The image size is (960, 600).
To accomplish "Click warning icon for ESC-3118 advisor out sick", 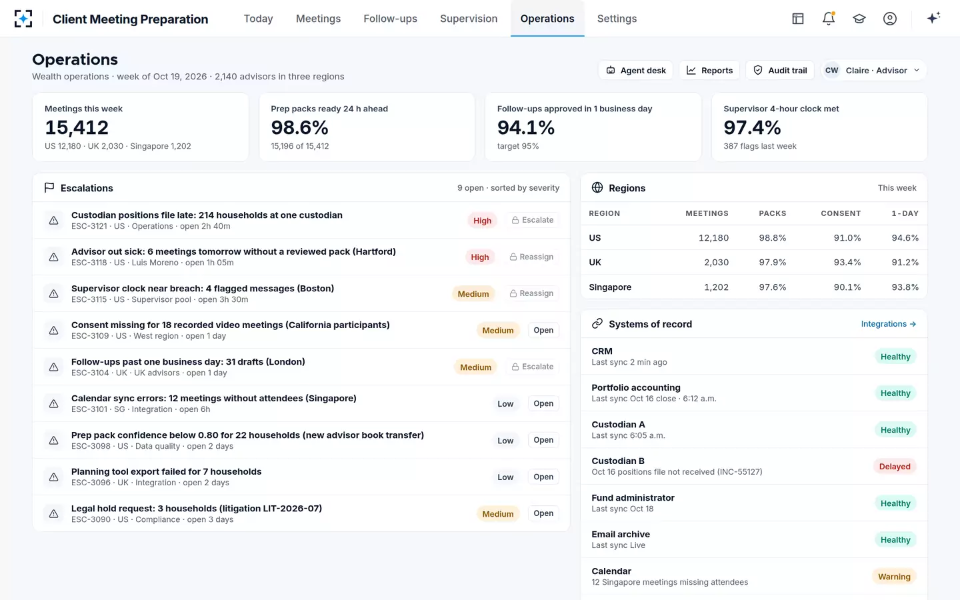I will click(54, 257).
